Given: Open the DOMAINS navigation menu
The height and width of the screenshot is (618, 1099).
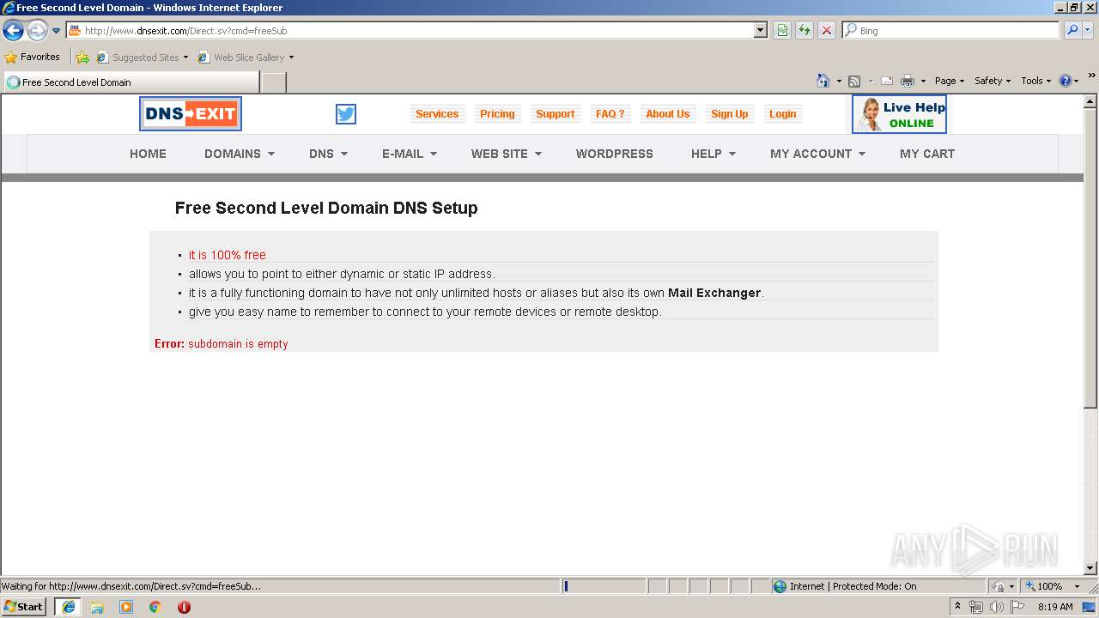Looking at the screenshot, I should click(x=240, y=154).
